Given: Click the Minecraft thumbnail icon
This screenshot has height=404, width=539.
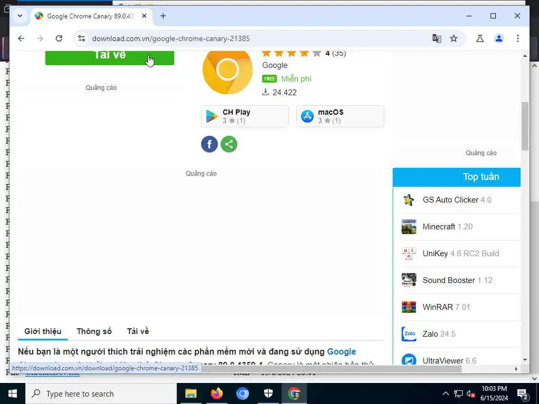Looking at the screenshot, I should pos(408,227).
